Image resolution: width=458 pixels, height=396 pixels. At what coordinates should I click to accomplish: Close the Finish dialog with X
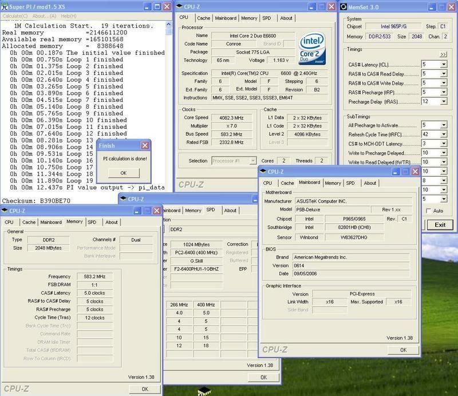(145, 145)
